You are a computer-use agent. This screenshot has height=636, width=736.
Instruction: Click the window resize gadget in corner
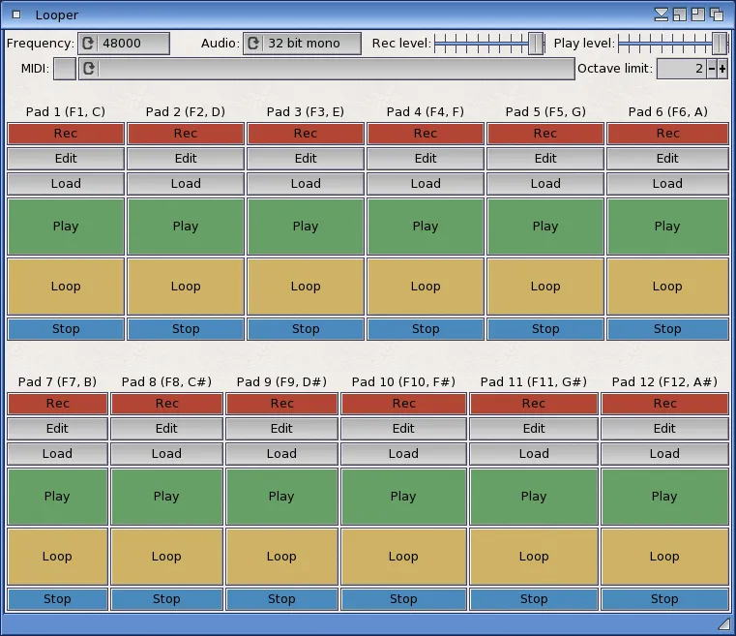723,622
